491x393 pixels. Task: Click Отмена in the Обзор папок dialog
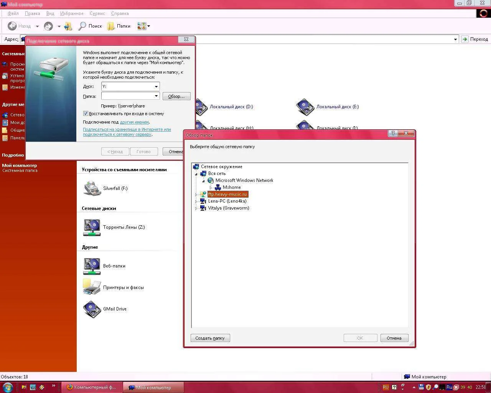(x=394, y=338)
